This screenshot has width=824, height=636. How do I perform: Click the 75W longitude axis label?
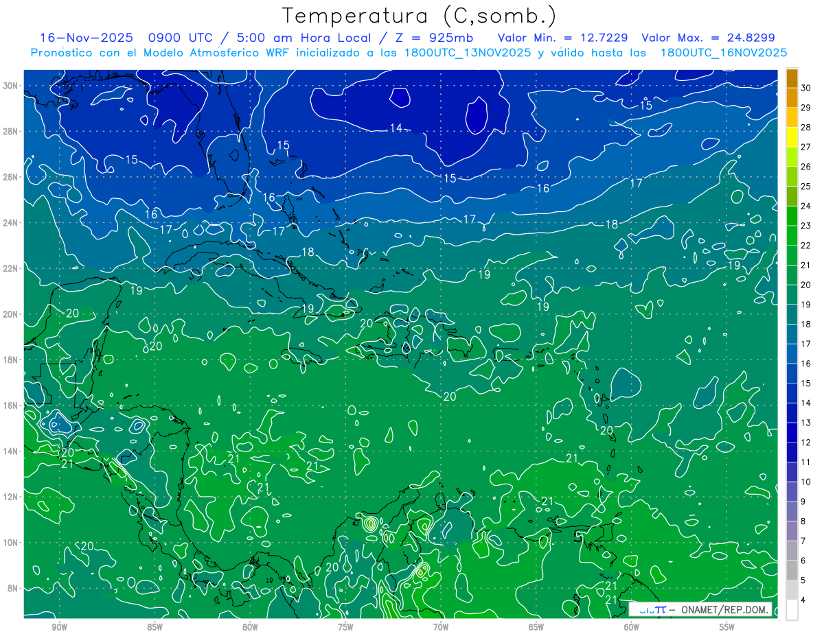345,627
